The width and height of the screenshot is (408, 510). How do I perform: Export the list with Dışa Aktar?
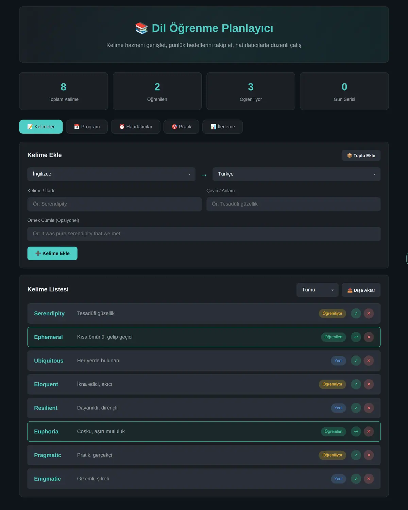pyautogui.click(x=361, y=290)
